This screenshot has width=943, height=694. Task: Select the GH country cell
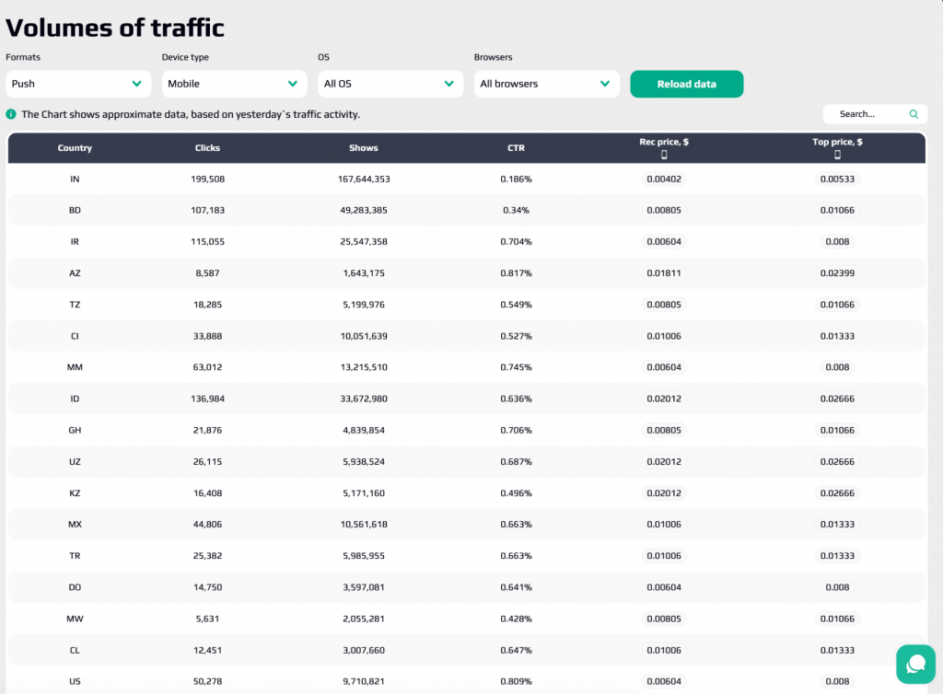coord(75,430)
